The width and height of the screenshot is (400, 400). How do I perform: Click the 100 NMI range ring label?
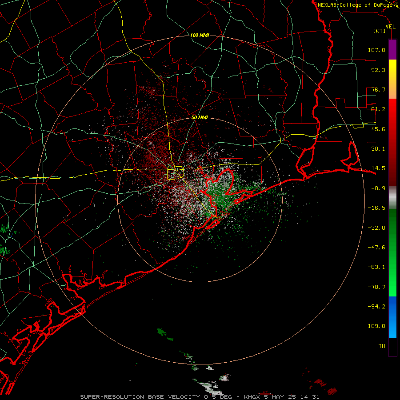tap(200, 35)
